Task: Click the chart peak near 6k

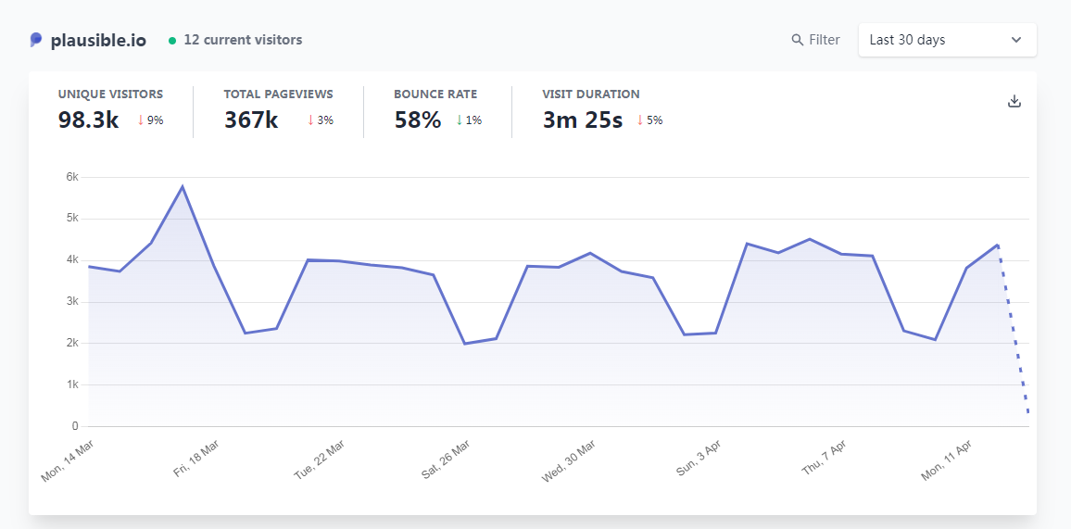Action: 183,186
